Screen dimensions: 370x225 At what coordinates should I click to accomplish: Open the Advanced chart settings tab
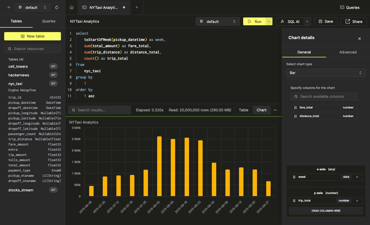348,52
